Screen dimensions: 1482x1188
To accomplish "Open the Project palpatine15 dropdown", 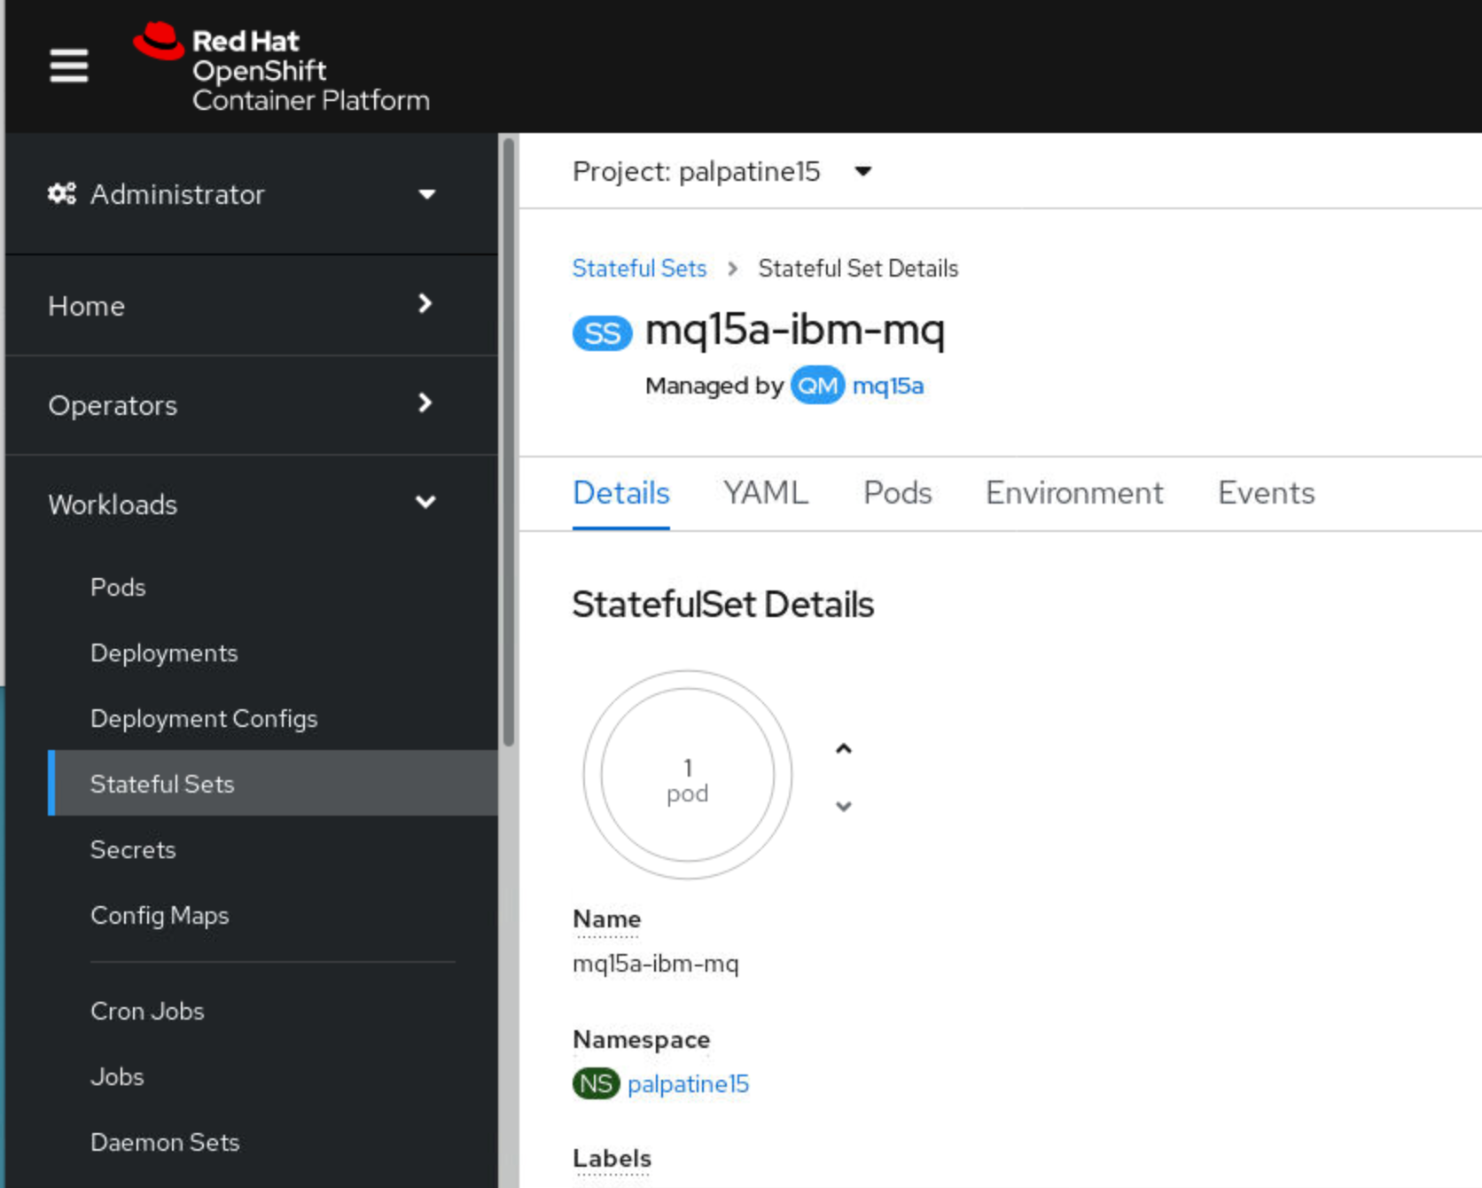I will coord(722,171).
